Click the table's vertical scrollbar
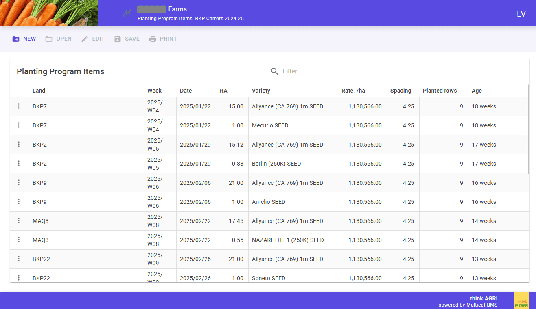 click(528, 130)
